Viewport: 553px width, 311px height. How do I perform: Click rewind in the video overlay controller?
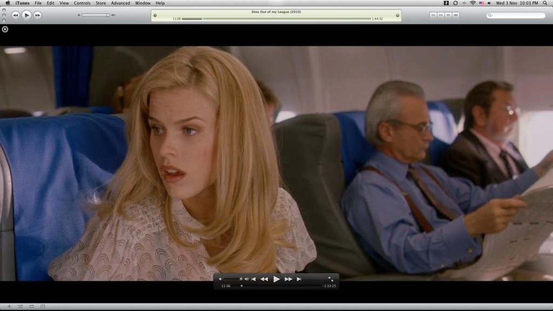tap(264, 279)
